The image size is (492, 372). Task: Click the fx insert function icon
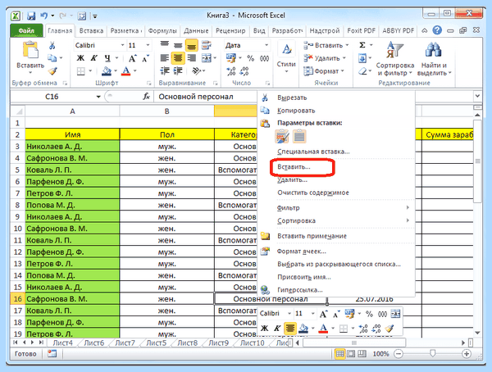(x=147, y=97)
